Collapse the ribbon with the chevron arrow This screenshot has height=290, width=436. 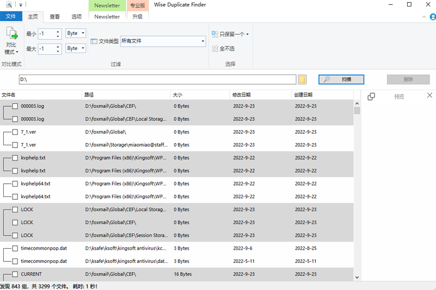pos(424,17)
